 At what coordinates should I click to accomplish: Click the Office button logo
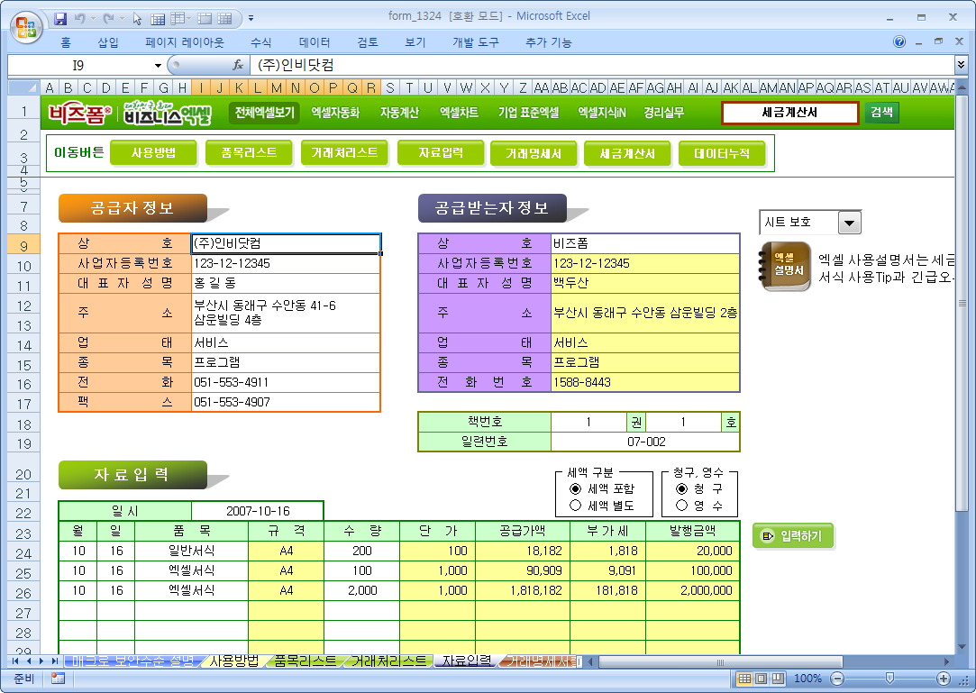tap(24, 23)
